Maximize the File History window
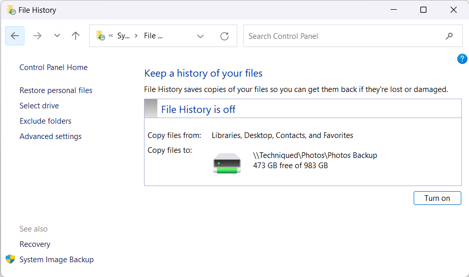Screen dimensions: 469x277 click(x=423, y=10)
